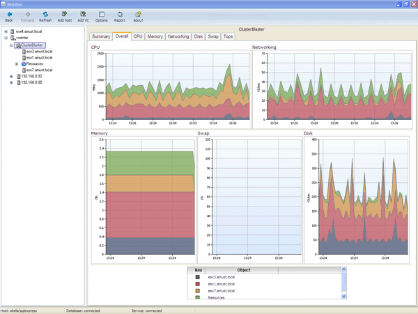
Task: Click the Forward toolbar icon
Action: [27, 15]
